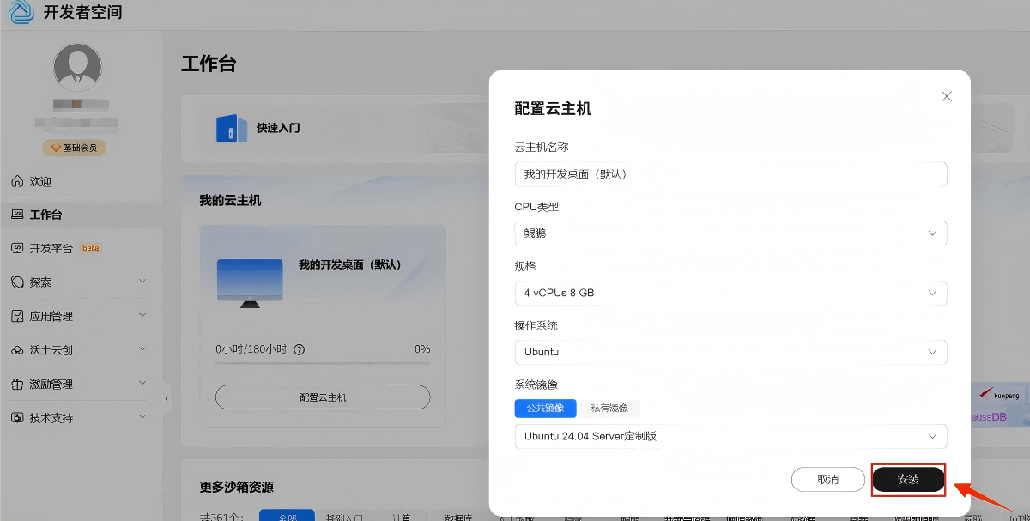Click the 云主机名称 input field
Viewport: 1030px width, 521px height.
click(730, 174)
